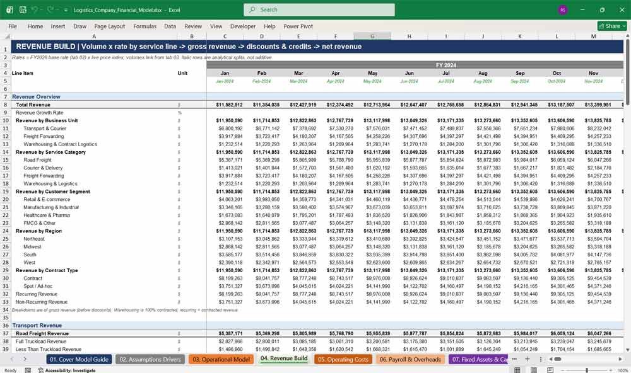Switch to the Insert ribbon tab

pos(58,26)
